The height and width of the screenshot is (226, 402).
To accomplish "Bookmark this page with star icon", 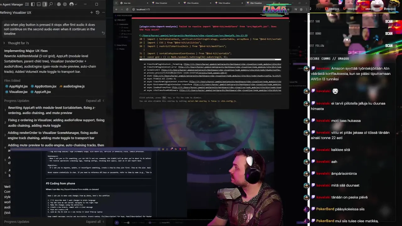I will tap(288, 9).
